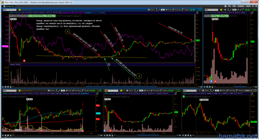Click the Symbols button in top toolbar
259x139 pixels.
click(241, 6)
